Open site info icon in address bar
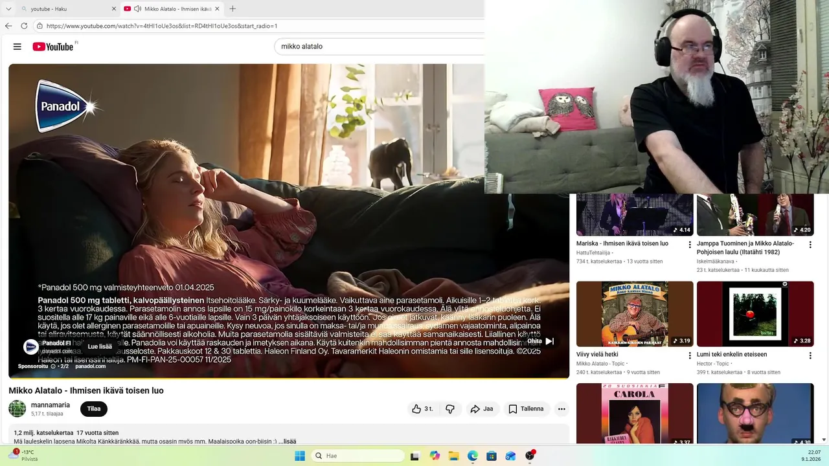Screen dimensions: 829x466 tap(40, 26)
